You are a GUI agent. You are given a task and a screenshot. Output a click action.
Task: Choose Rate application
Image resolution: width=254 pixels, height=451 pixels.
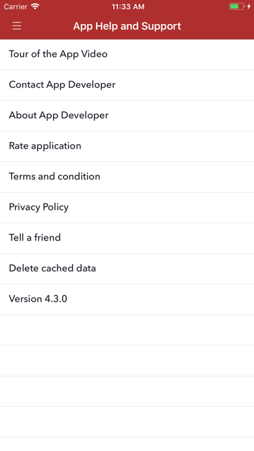point(127,146)
